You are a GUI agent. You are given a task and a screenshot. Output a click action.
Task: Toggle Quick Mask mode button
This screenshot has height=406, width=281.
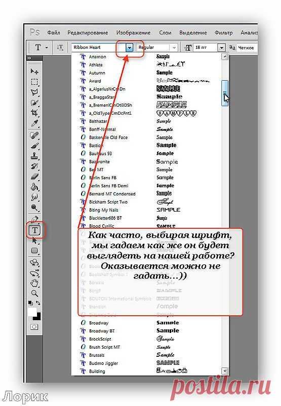tap(34, 327)
